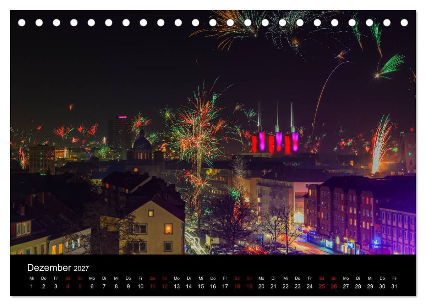Select day 29 in the calendar row
The width and height of the screenshot is (426, 306).
pos(370,286)
